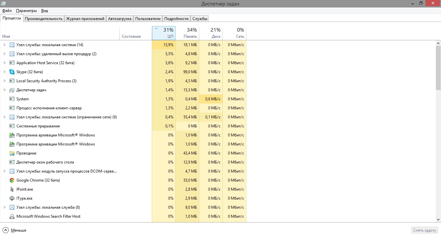Image resolution: width=441 pixels, height=238 pixels.
Task: Click the Skype process icon
Action: click(x=12, y=72)
